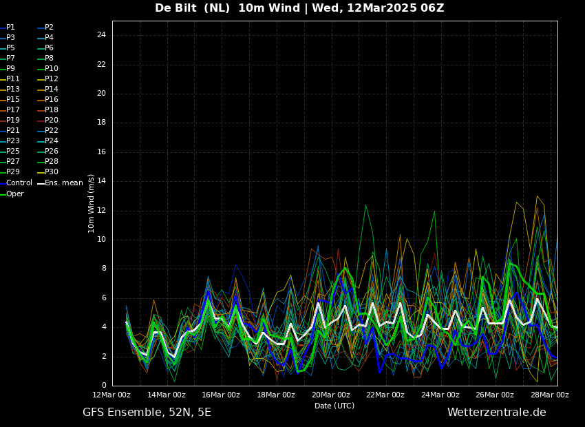Click the P1 legend entry
The width and height of the screenshot is (585, 427).
click(x=10, y=28)
